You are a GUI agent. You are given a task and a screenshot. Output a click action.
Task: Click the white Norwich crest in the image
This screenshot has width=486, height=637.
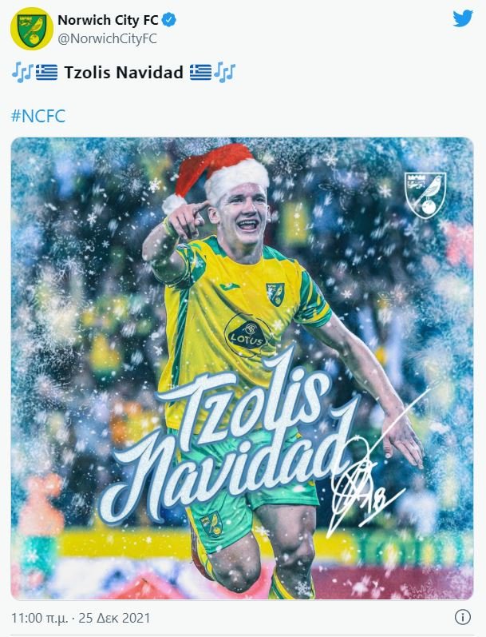[425, 195]
